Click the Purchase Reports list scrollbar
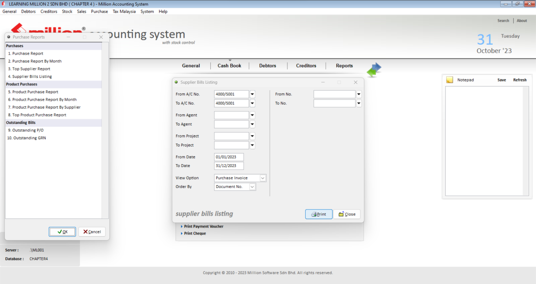Screen dimensions: 536x284 click(105, 130)
